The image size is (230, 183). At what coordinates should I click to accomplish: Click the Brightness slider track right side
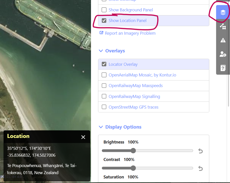pos(164,151)
